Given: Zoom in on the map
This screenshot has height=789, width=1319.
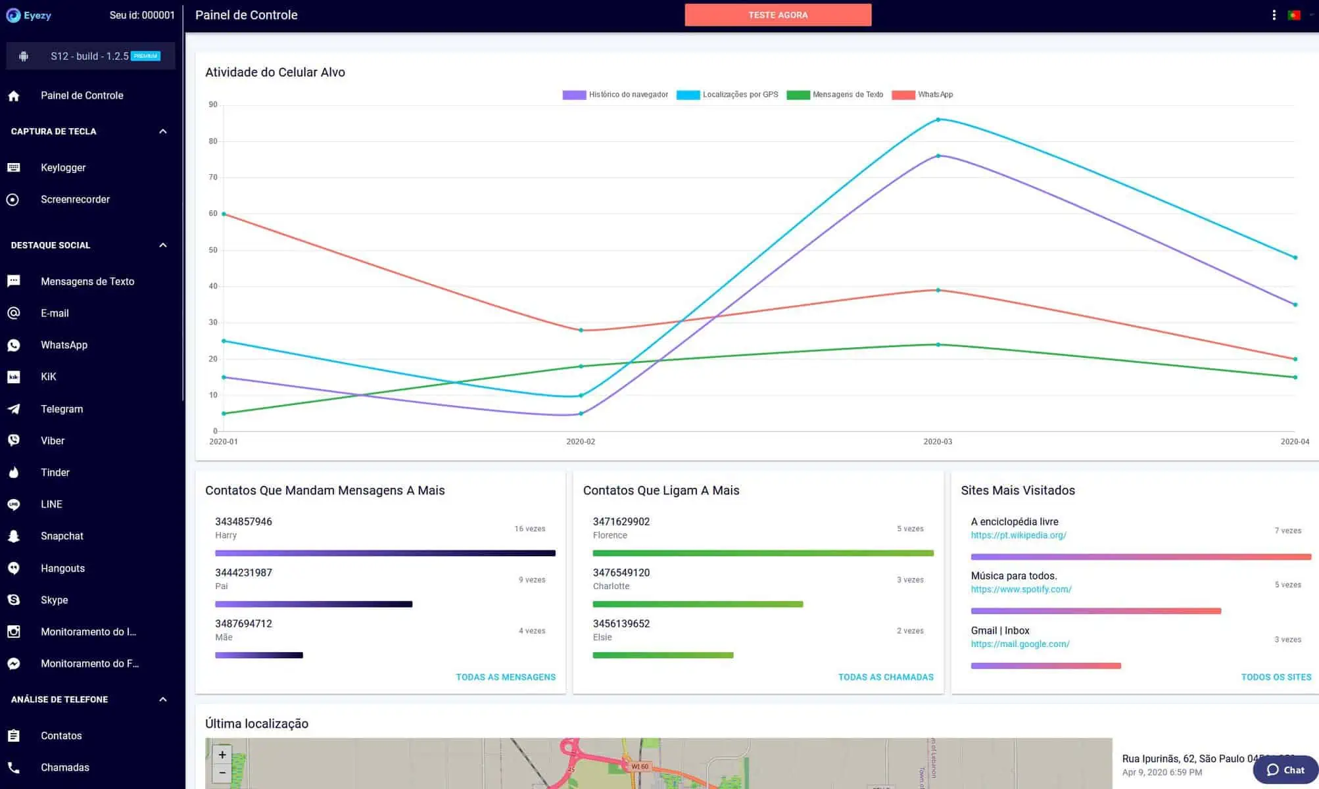Looking at the screenshot, I should pos(222,755).
